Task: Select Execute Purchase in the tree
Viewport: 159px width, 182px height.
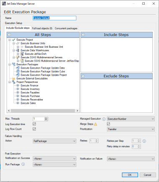Action: (30, 96)
